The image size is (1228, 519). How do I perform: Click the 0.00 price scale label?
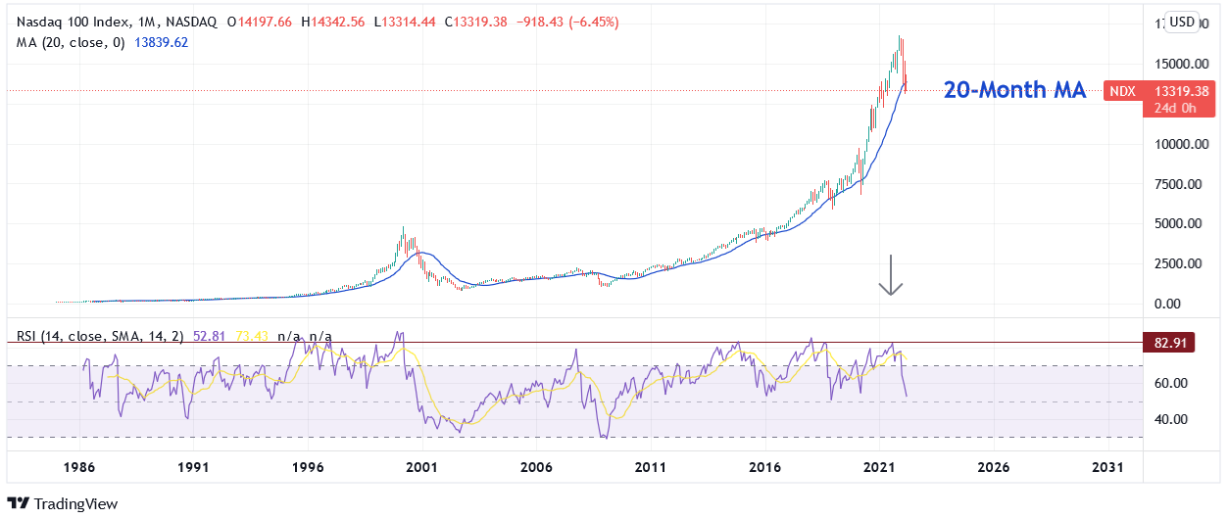coord(1168,304)
